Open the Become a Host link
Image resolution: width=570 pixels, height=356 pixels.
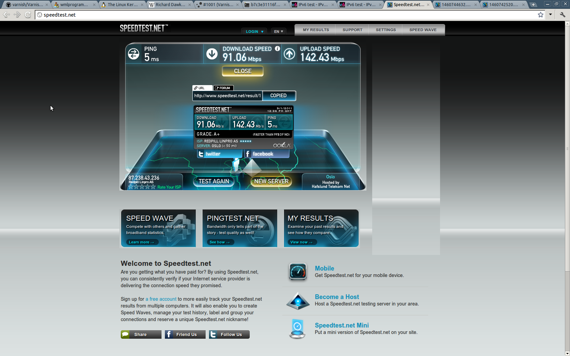(x=337, y=297)
